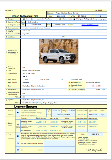Select the Name of product field
The height and width of the screenshot is (160, 112).
click(x=64, y=28)
